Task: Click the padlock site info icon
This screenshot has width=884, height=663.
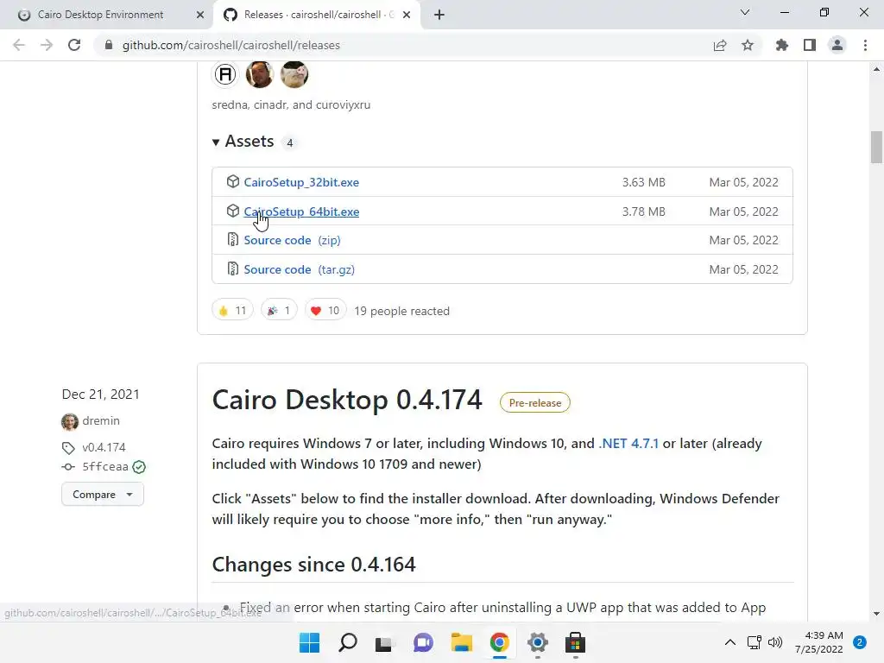Action: 109,45
